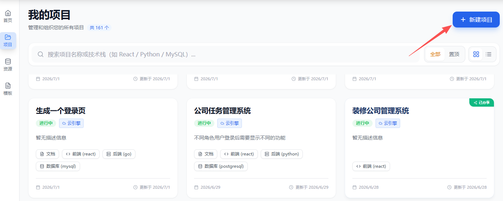
Task: Click the database icon in 数据库 (mysql) tag
Action: click(x=42, y=166)
